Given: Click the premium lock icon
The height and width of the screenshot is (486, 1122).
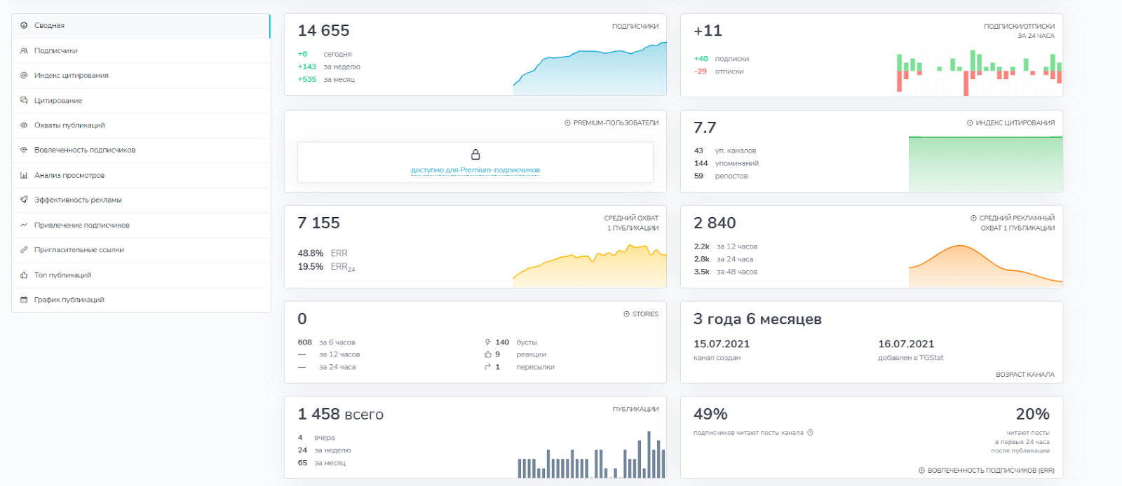Looking at the screenshot, I should pos(475,155).
